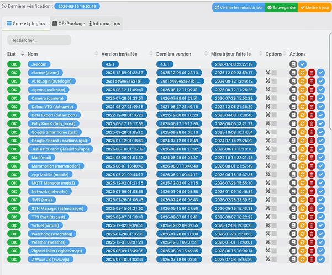This screenshot has height=275, width=332.
Task: Click the last verification date 2026-08-13 19:52:49
Action: click(77, 6)
